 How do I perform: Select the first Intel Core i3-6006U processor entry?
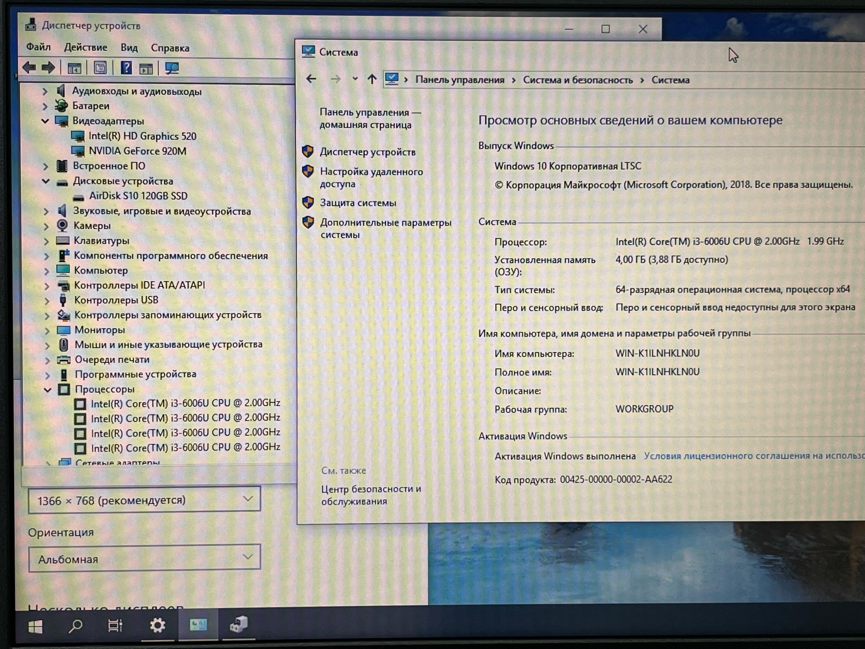pos(186,403)
